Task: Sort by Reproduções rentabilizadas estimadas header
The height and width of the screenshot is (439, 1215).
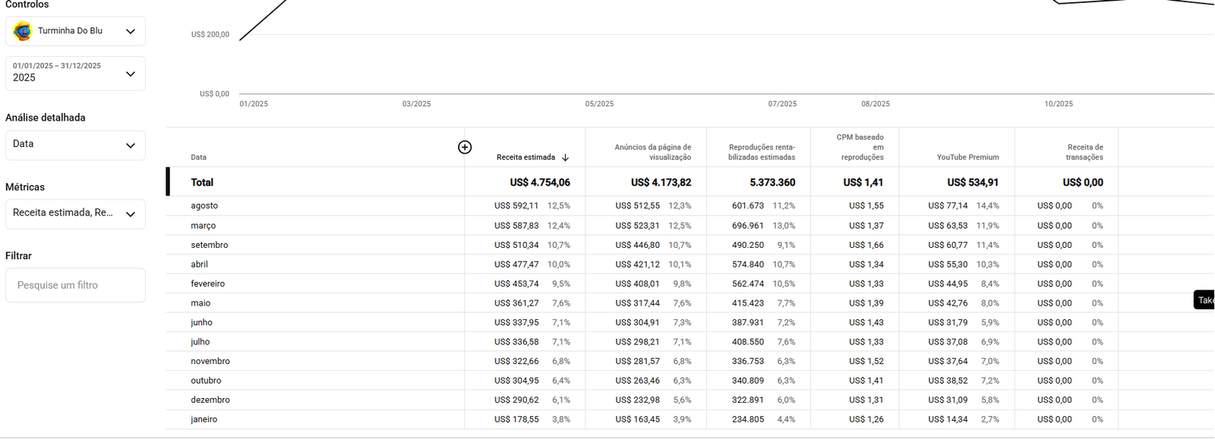Action: coord(762,152)
